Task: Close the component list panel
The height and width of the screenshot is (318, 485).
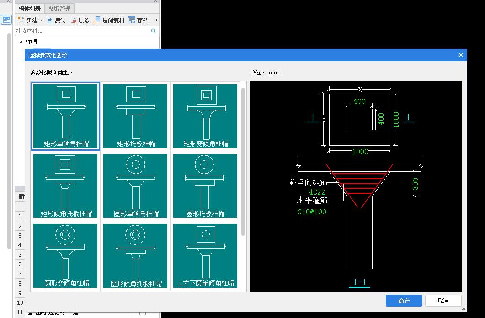Action: pos(155,1)
